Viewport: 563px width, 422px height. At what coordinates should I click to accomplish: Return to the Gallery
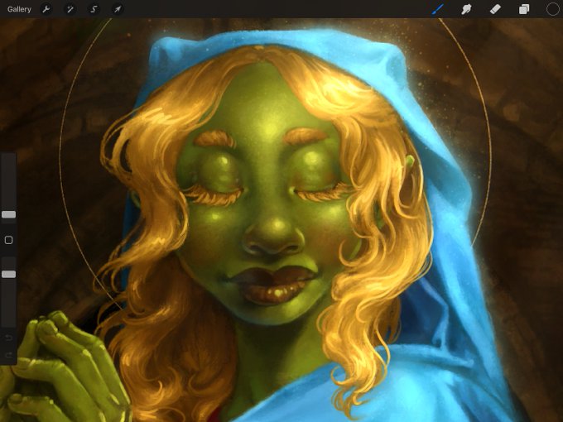pos(19,9)
